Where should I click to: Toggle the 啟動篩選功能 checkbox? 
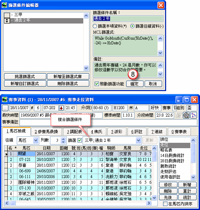(x=96, y=84)
